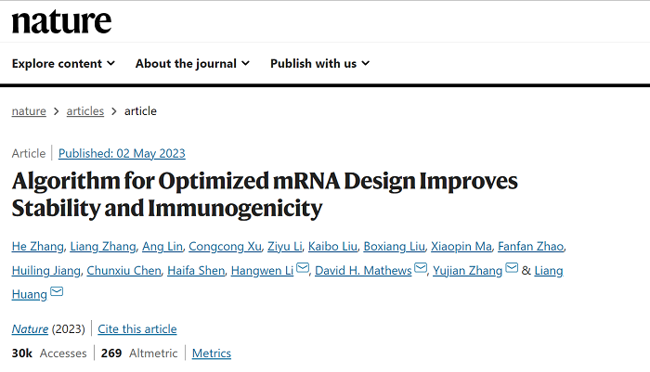Viewport: 650px width, 372px height.
Task: Click the nature logo
Action: pyautogui.click(x=61, y=22)
